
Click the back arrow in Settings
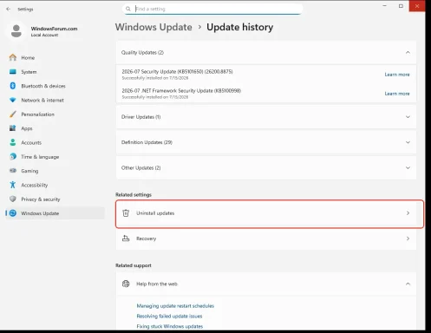tap(8, 10)
